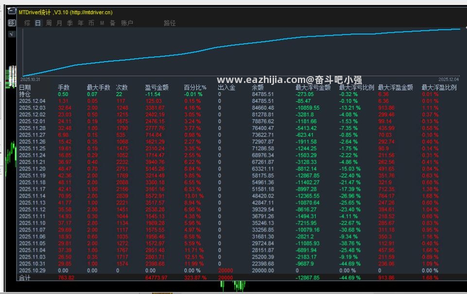The width and height of the screenshot is (467, 294).
Task: Click the 盈亏金额 column header
Action: pos(156,87)
